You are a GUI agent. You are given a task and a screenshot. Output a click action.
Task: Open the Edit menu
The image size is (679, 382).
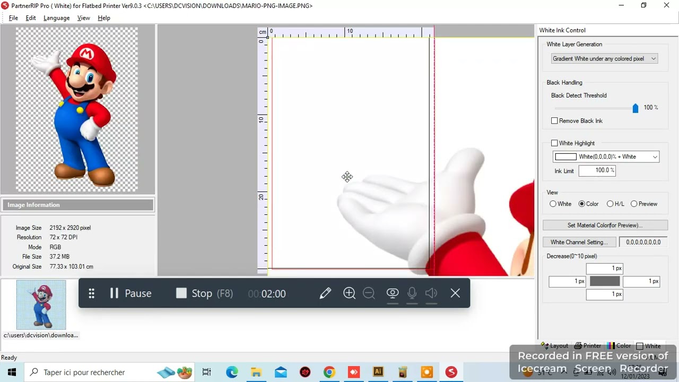point(31,18)
